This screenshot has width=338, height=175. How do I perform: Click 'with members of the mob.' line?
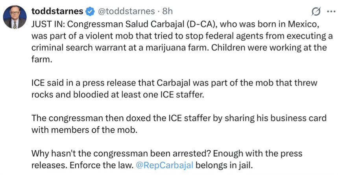85,130
